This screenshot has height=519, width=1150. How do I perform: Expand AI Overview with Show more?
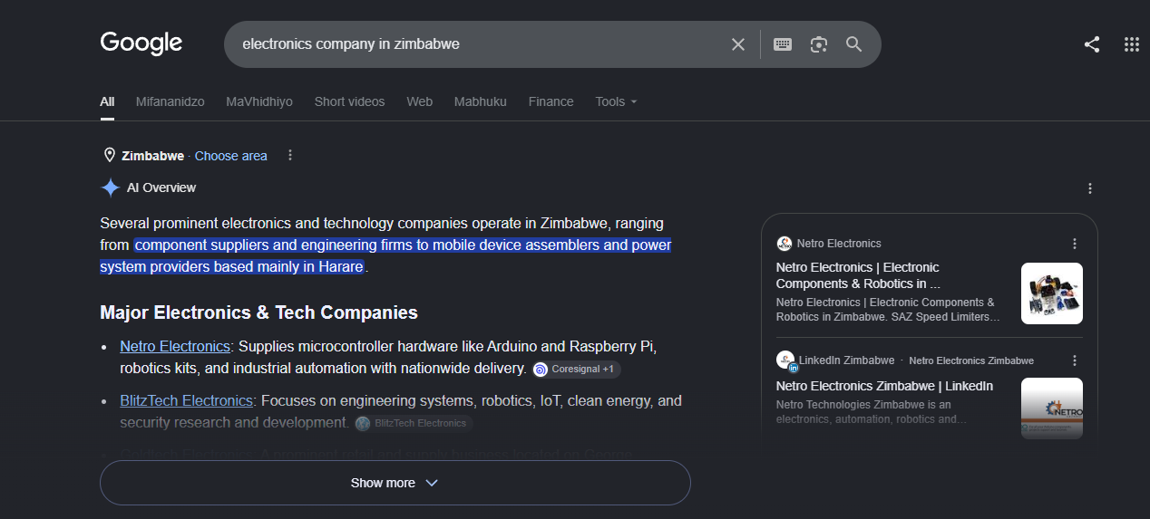(395, 483)
